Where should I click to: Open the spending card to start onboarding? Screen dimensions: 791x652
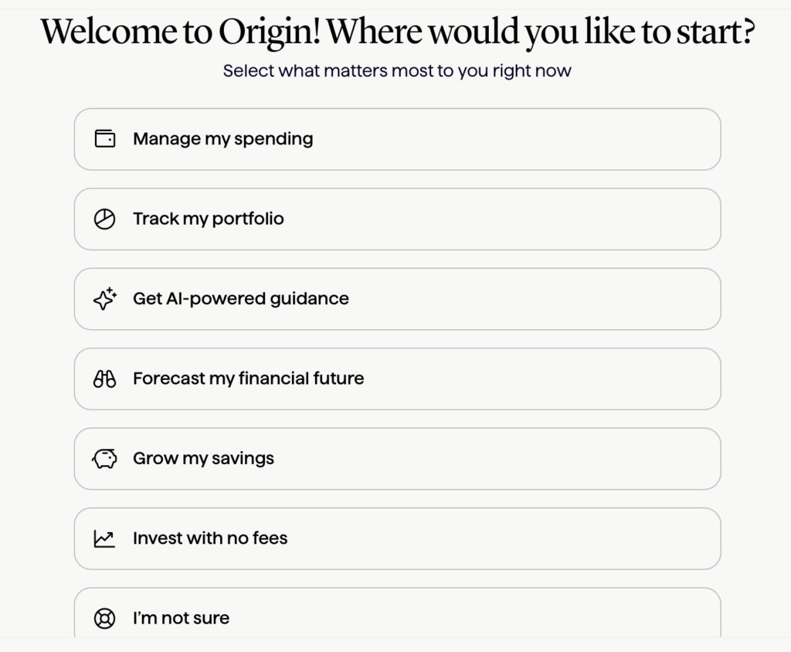(397, 139)
